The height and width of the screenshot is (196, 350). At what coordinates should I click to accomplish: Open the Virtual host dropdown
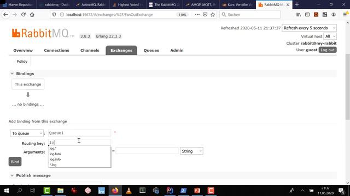330,36
